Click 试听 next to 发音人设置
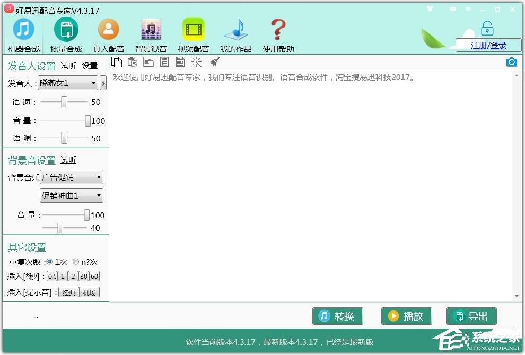Viewport: 525px width, 355px height. (x=68, y=65)
